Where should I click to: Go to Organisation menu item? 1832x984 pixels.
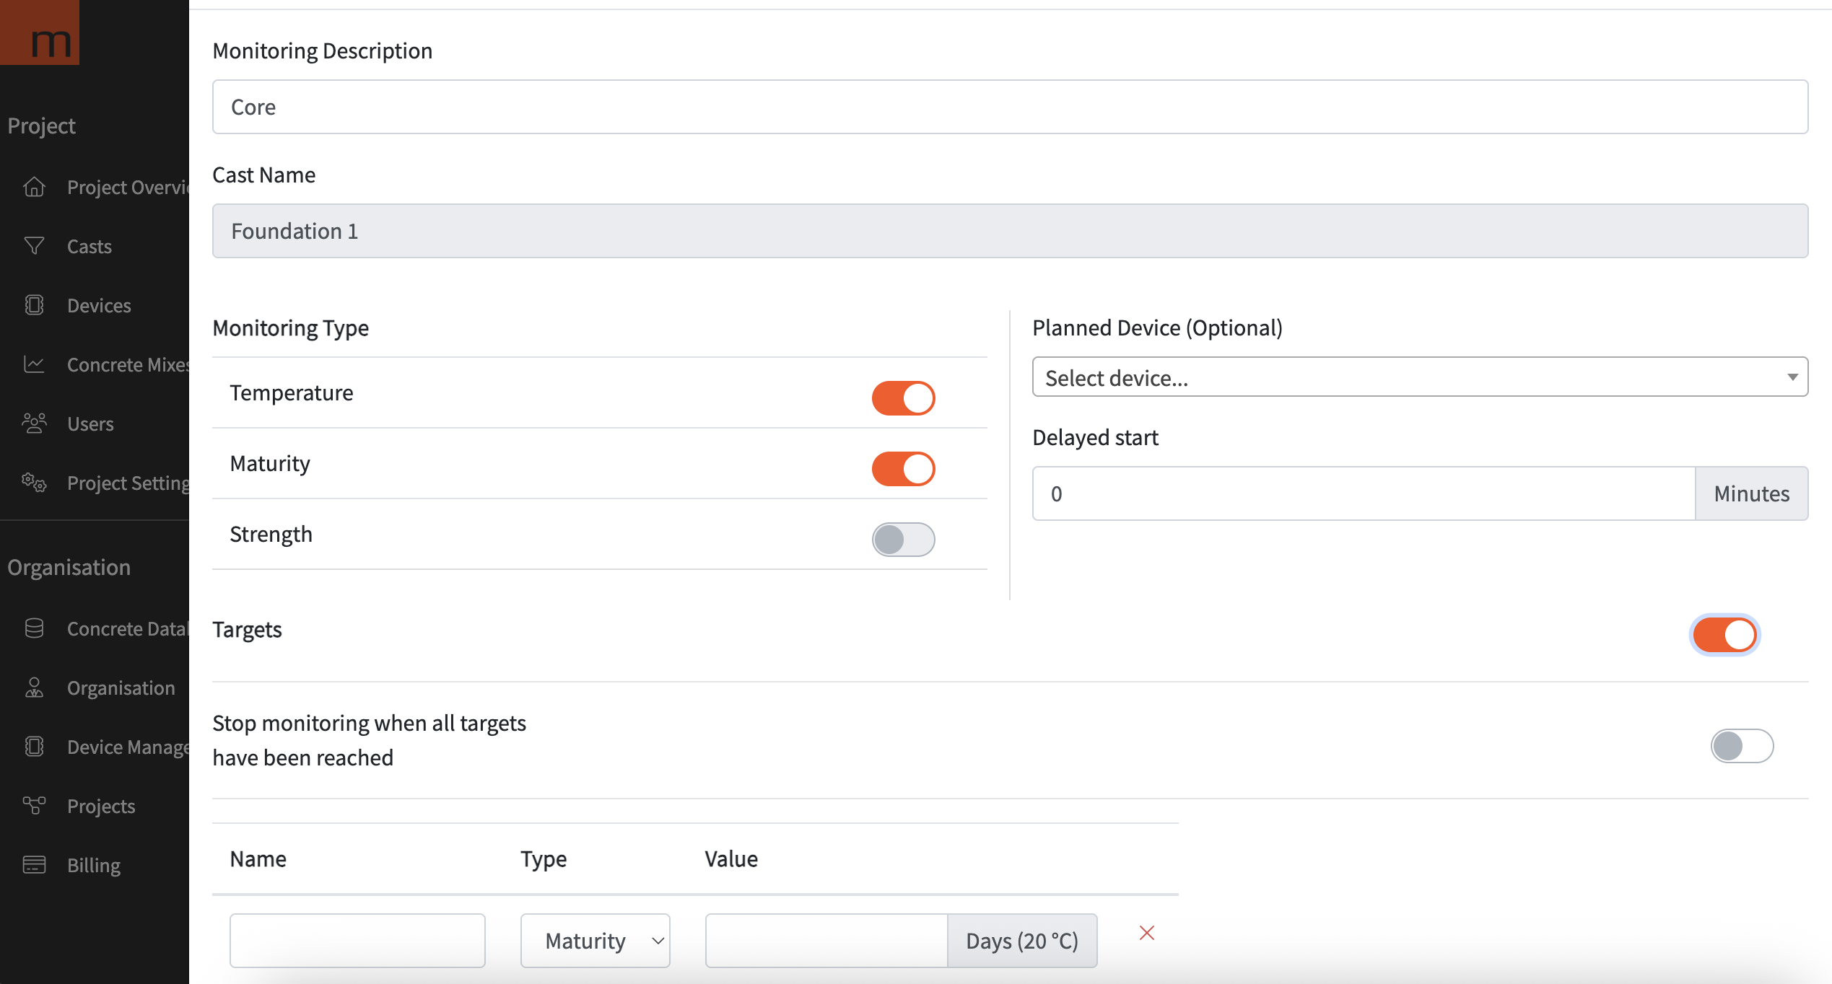(121, 688)
